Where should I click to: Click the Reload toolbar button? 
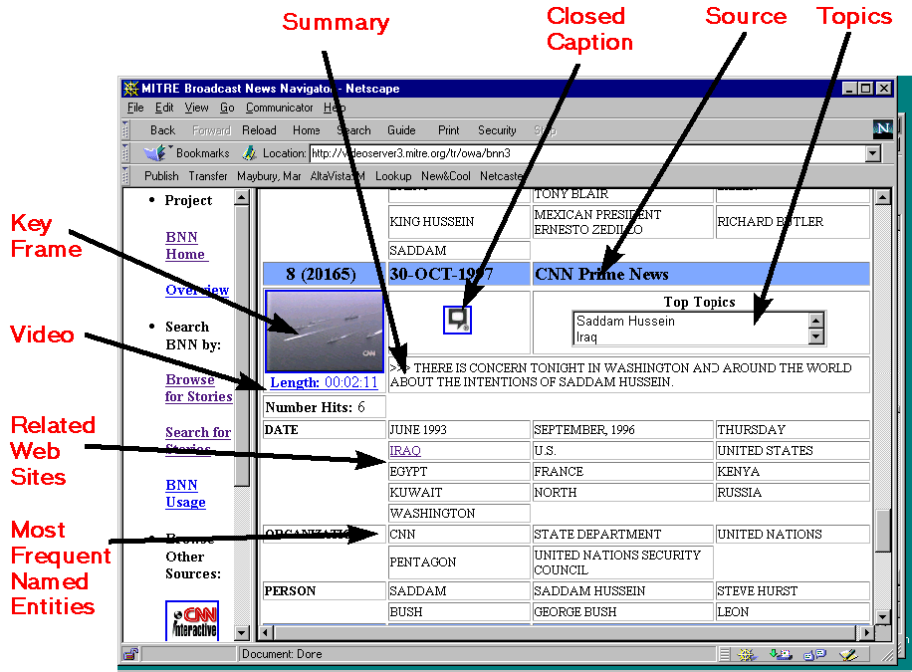pyautogui.click(x=259, y=130)
